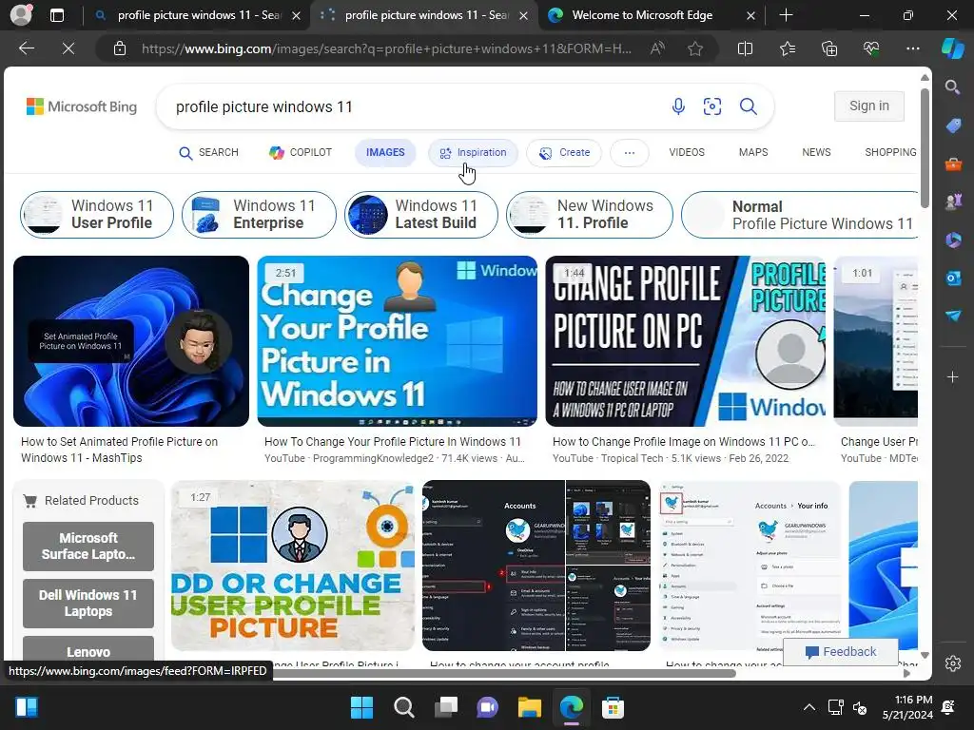Open Microsoft Store from taskbar
974x730 pixels.
(x=613, y=707)
